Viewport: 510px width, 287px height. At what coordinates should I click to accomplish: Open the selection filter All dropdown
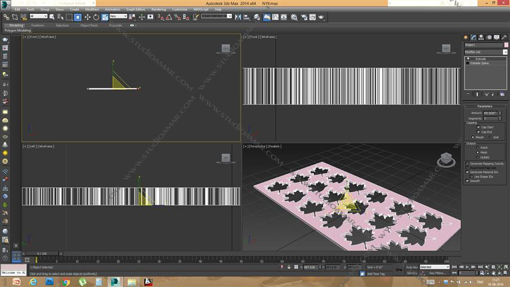click(x=39, y=17)
